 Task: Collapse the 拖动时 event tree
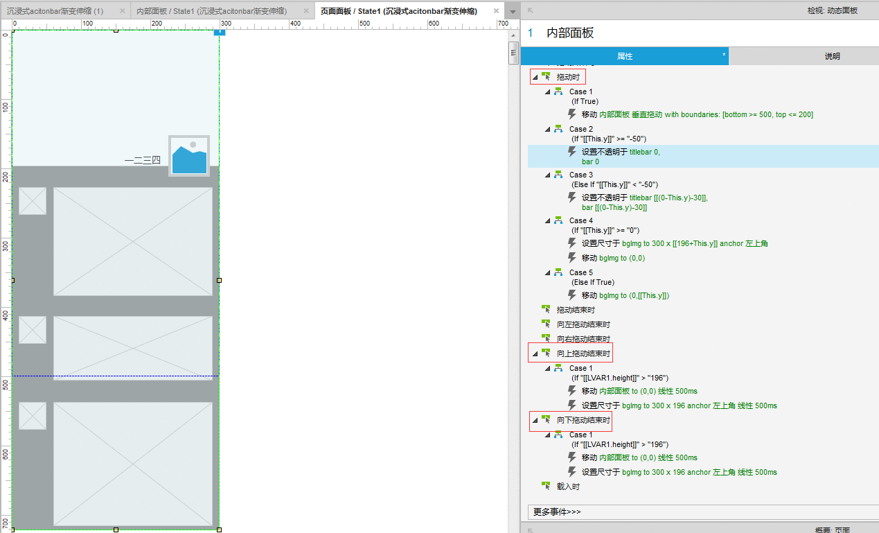pos(535,77)
